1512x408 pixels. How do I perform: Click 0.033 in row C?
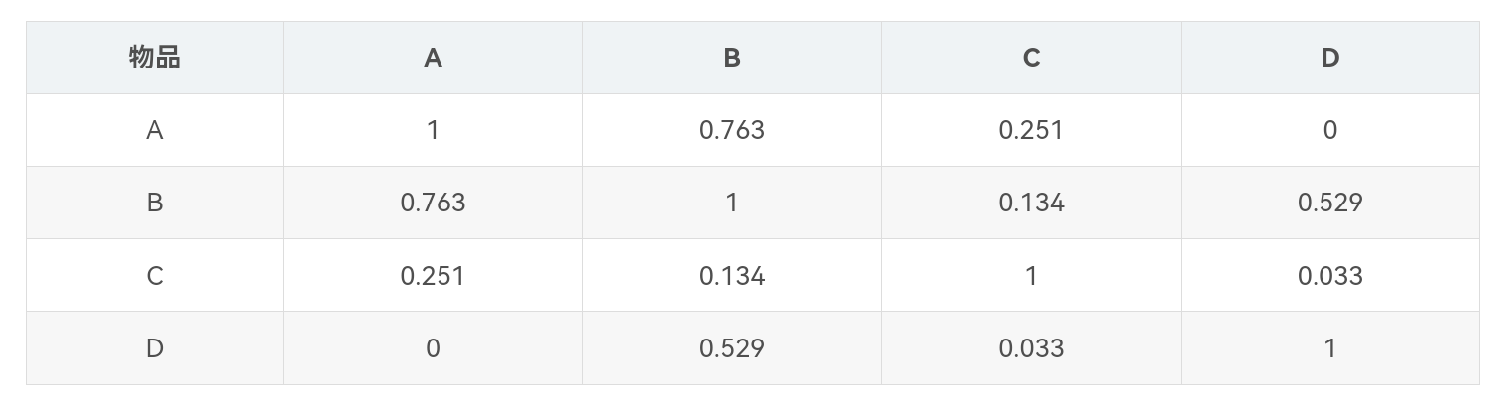pos(1329,275)
